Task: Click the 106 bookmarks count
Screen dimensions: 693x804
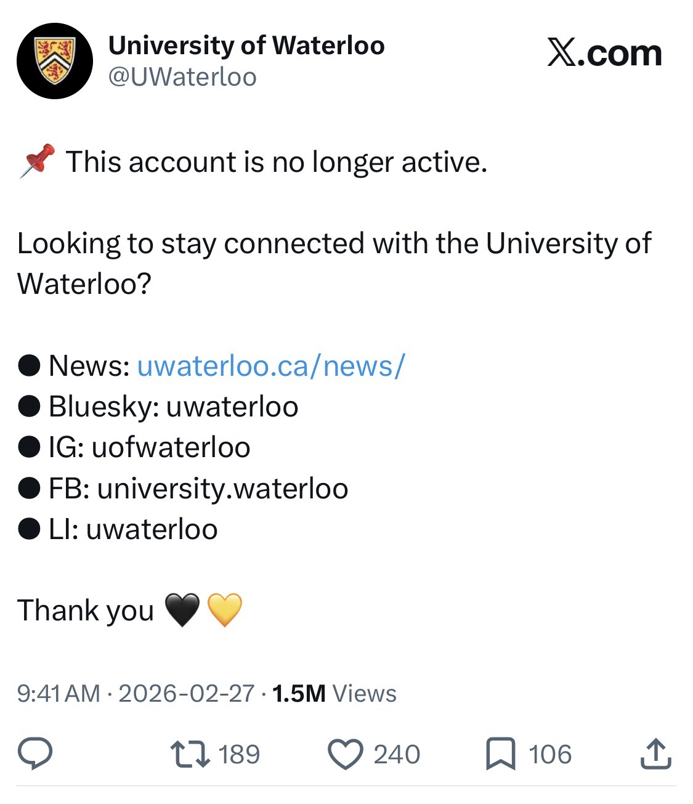Action: click(550, 754)
